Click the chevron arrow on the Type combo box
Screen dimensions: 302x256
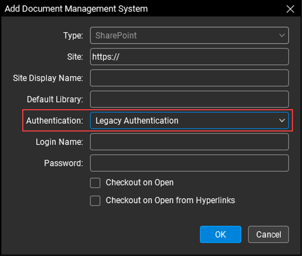[x=281, y=35]
